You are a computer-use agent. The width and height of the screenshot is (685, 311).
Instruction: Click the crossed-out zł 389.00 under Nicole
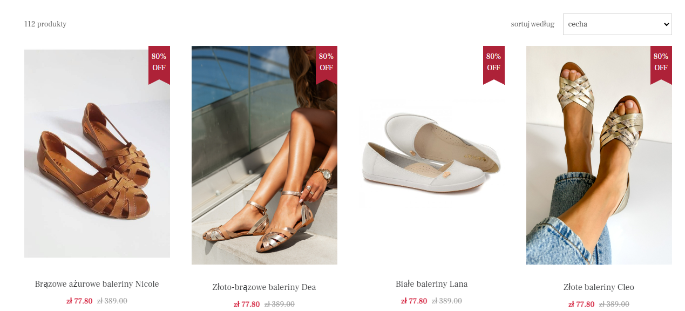click(x=112, y=301)
